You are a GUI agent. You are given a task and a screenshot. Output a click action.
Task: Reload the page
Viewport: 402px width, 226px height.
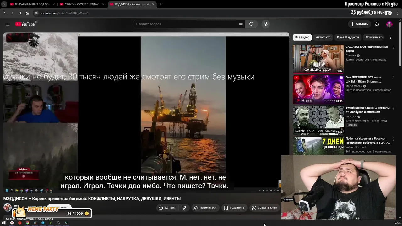pyautogui.click(x=19, y=13)
